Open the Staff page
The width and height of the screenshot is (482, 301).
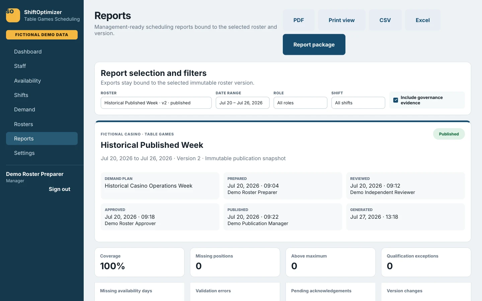(x=42, y=66)
